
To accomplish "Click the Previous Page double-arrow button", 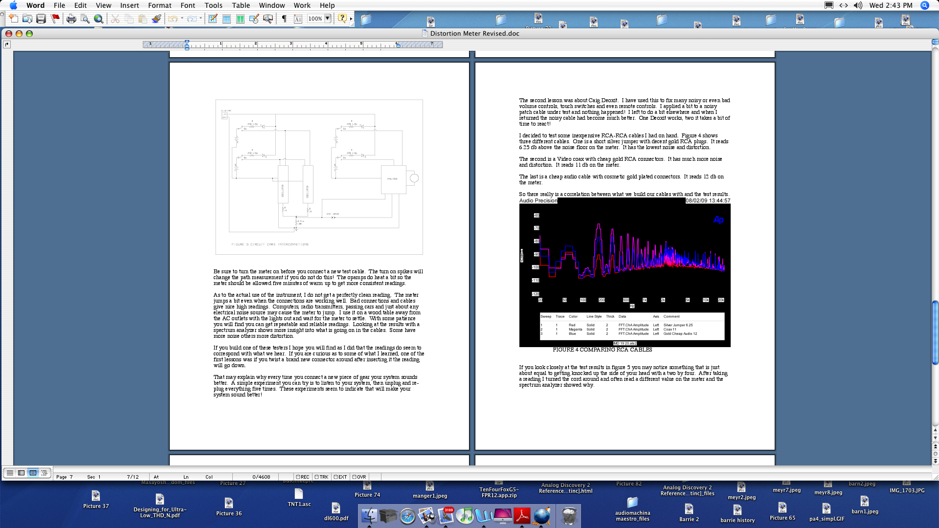I will tap(935, 446).
